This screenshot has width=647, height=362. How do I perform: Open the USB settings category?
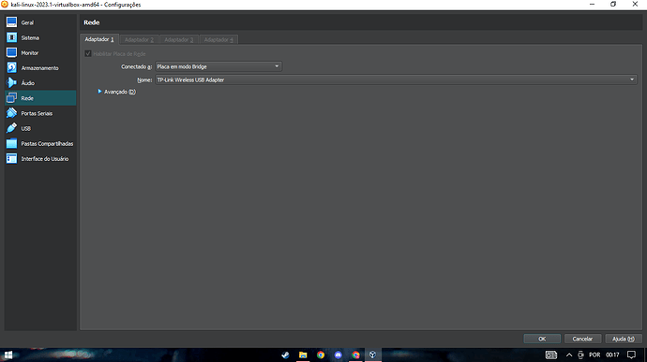coord(40,128)
